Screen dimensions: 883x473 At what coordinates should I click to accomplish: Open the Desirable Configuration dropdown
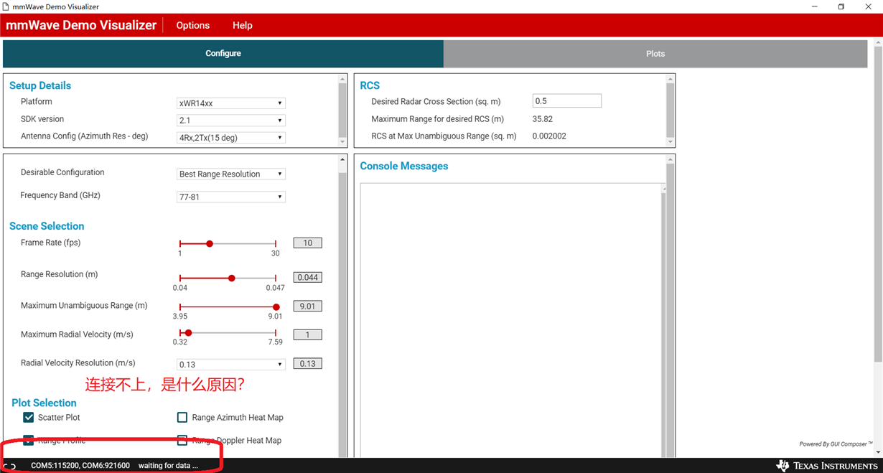pyautogui.click(x=231, y=174)
